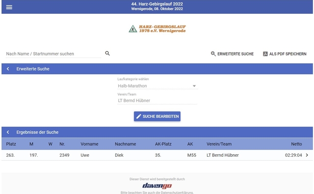Open the Datenschutzerklärung link
Image resolution: width=314 pixels, height=194 pixels.
click(x=177, y=193)
